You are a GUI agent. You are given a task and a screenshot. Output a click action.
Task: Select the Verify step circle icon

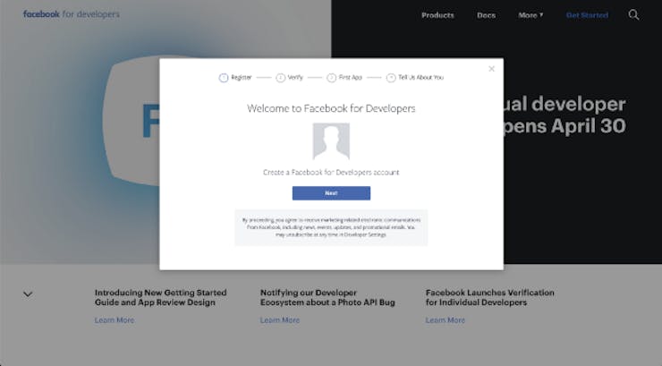[x=280, y=78]
